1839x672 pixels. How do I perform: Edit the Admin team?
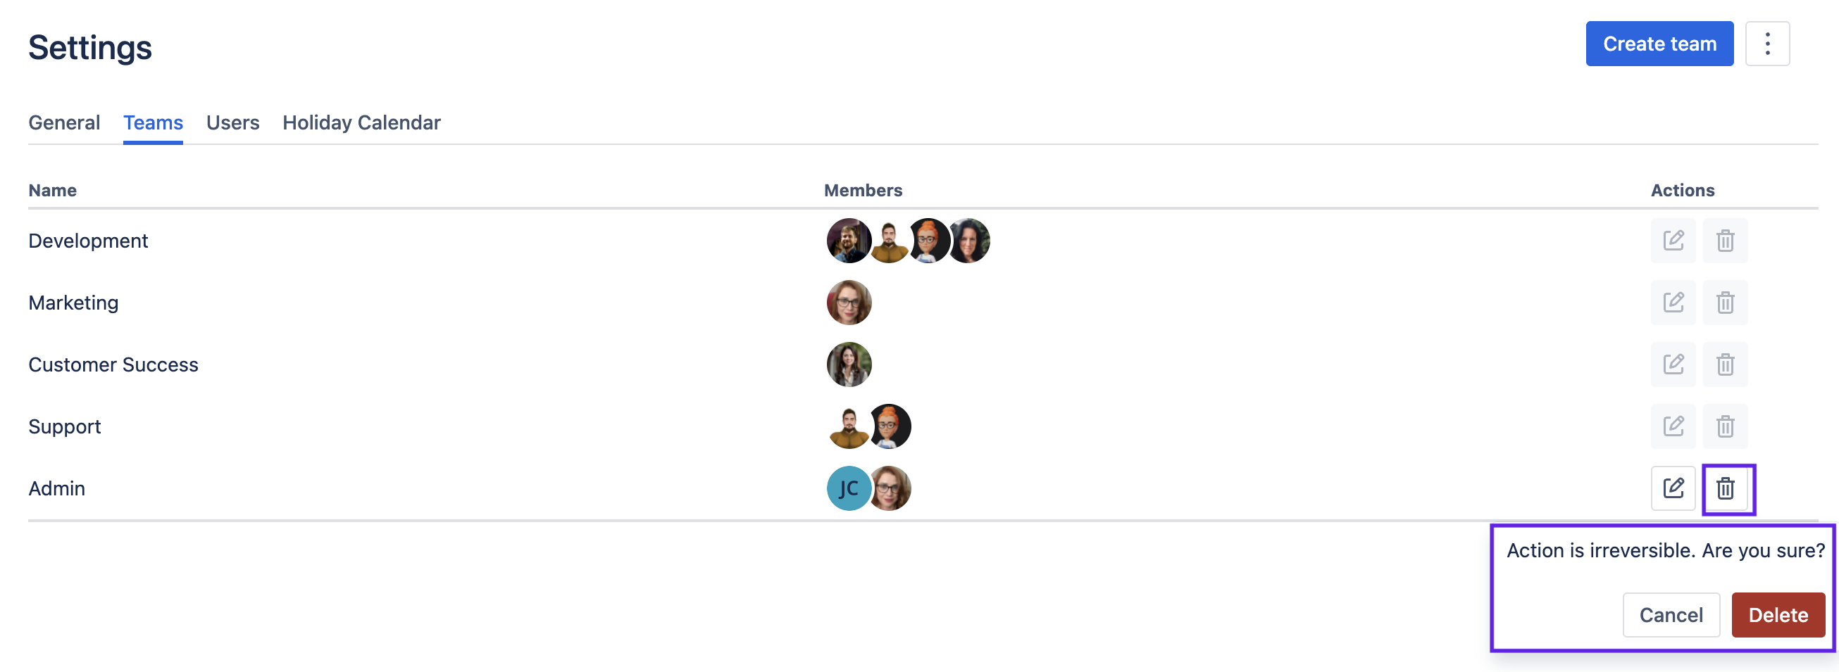pyautogui.click(x=1673, y=488)
